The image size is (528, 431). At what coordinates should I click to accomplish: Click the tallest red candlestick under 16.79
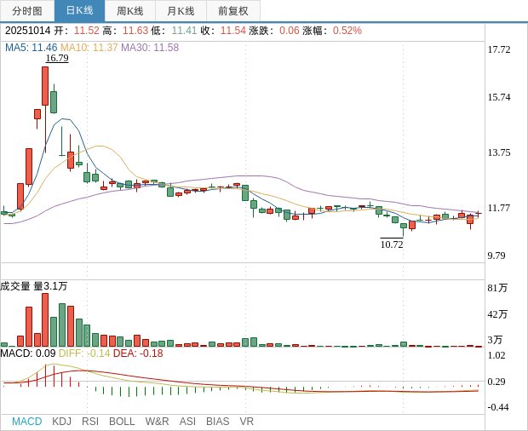tap(45, 86)
